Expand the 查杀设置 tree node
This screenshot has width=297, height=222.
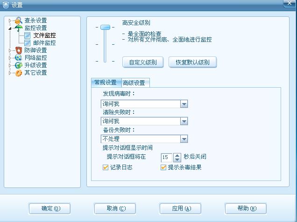(x=10, y=21)
